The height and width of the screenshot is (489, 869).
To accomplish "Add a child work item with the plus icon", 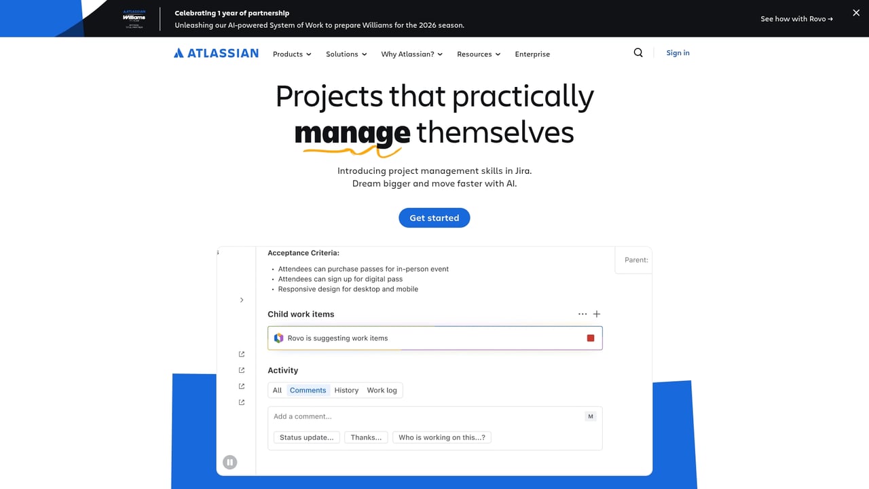I will pos(597,314).
